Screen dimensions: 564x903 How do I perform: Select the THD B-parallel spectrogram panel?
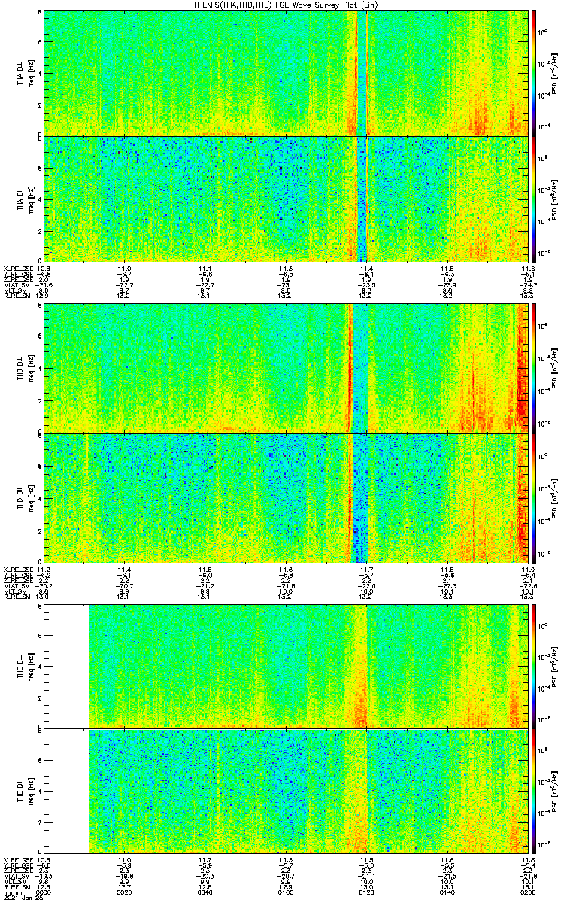coord(286,497)
